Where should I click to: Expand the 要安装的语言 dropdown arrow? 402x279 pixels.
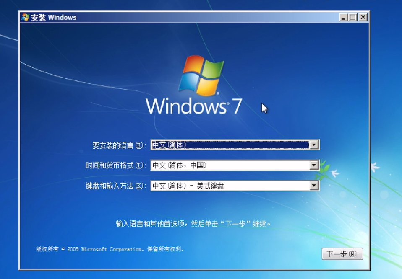(314, 145)
